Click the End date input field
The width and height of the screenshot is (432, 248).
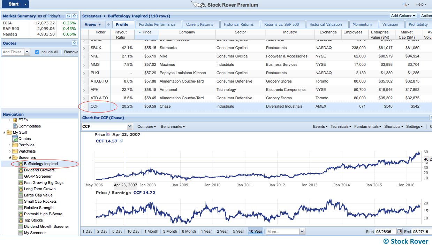coord(422,232)
